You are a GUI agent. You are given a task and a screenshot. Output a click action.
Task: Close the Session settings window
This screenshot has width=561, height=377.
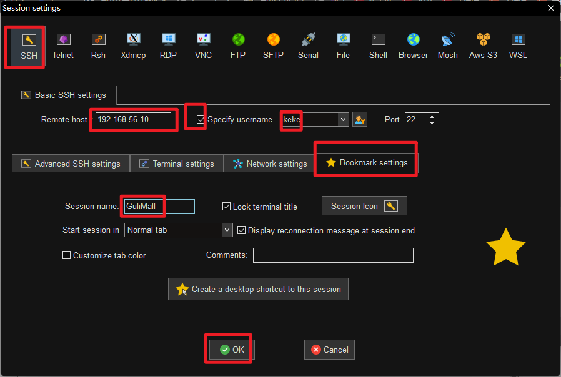(x=551, y=8)
